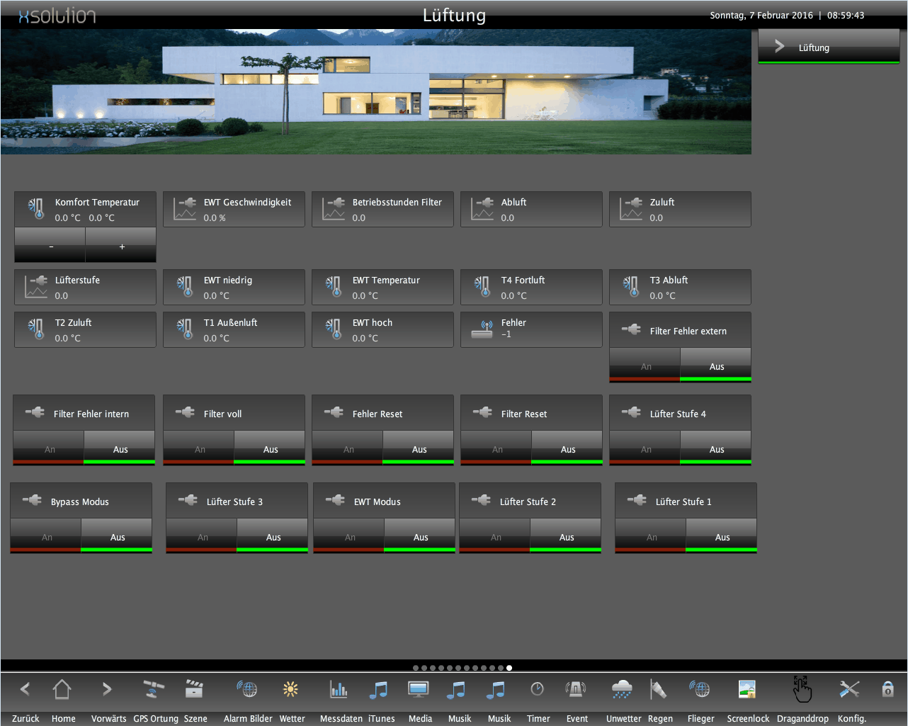Open the Unwetter storm cloud icon
The image size is (908, 726).
coord(622,689)
